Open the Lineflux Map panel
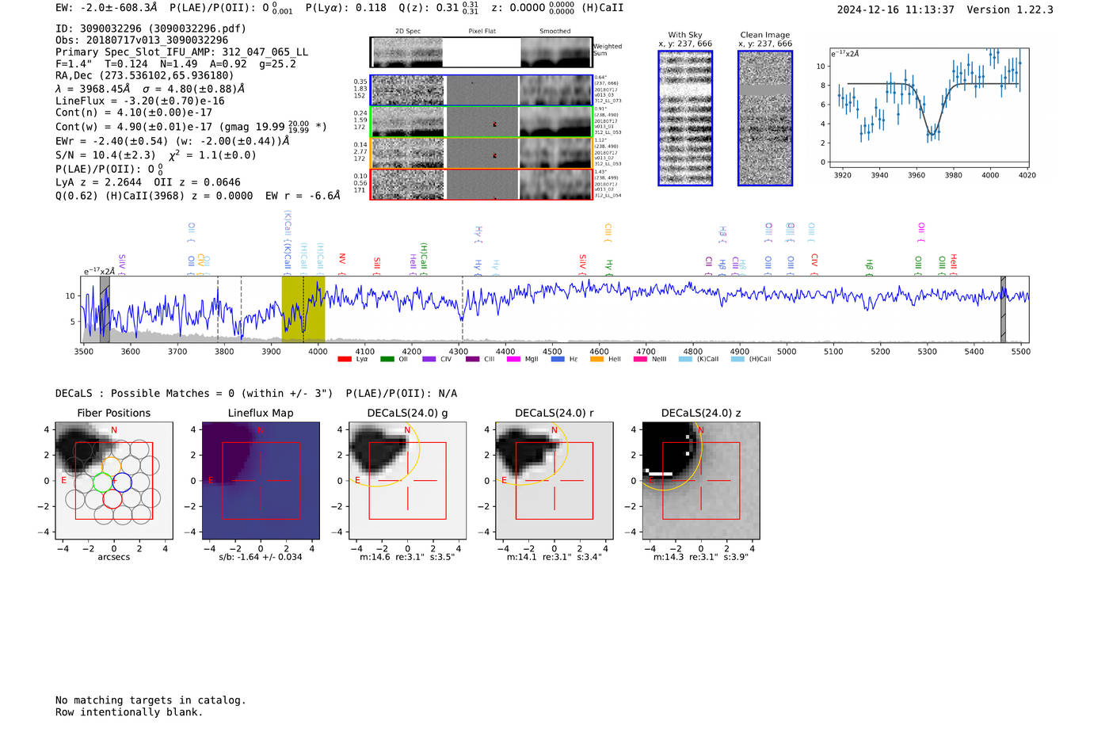The height and width of the screenshot is (755, 1109). pyautogui.click(x=261, y=480)
